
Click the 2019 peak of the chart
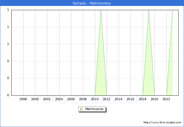[x=149, y=10]
